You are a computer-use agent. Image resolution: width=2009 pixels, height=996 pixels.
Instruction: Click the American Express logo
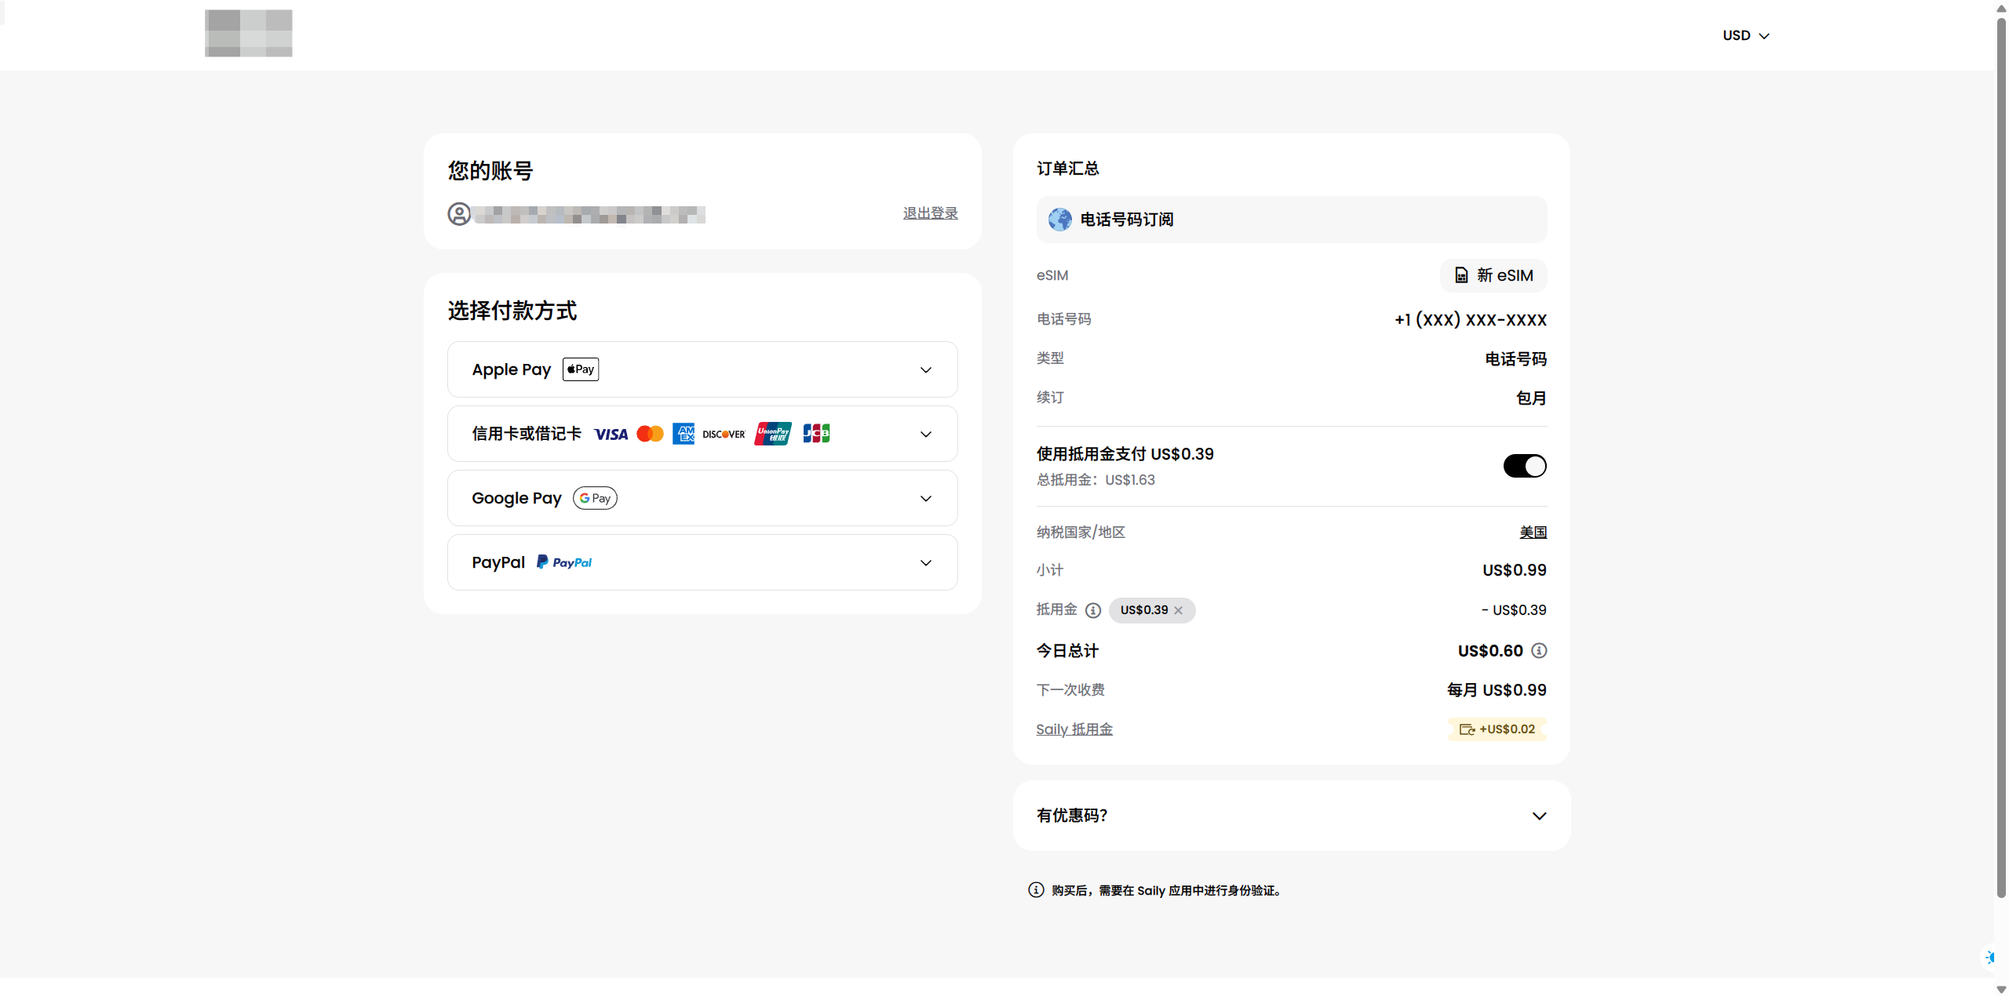pyautogui.click(x=684, y=434)
